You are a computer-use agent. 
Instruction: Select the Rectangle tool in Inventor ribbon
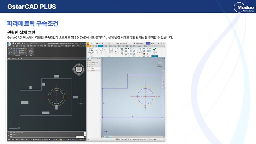click(111, 50)
